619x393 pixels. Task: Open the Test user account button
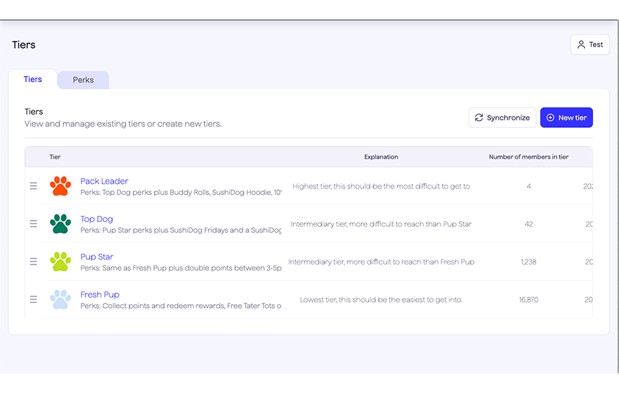[590, 44]
